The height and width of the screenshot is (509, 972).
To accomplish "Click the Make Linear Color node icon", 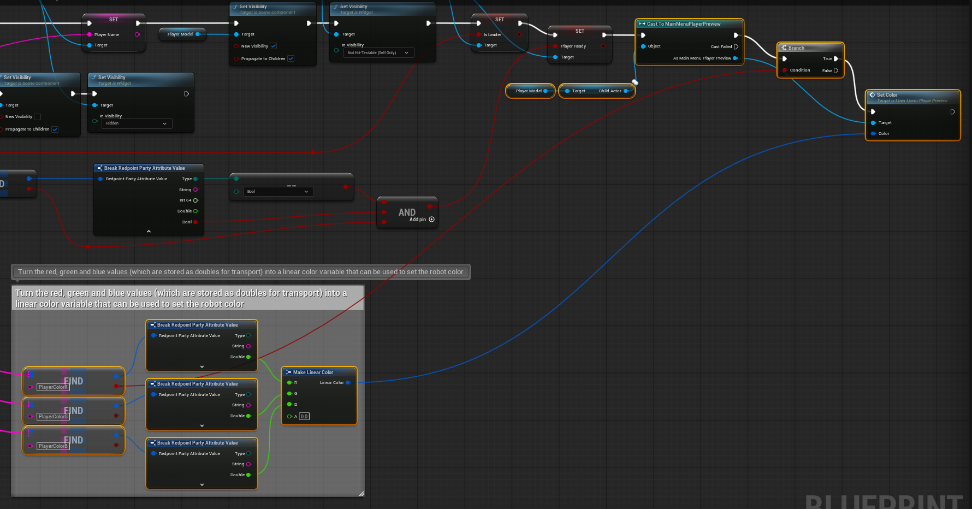I will click(288, 372).
